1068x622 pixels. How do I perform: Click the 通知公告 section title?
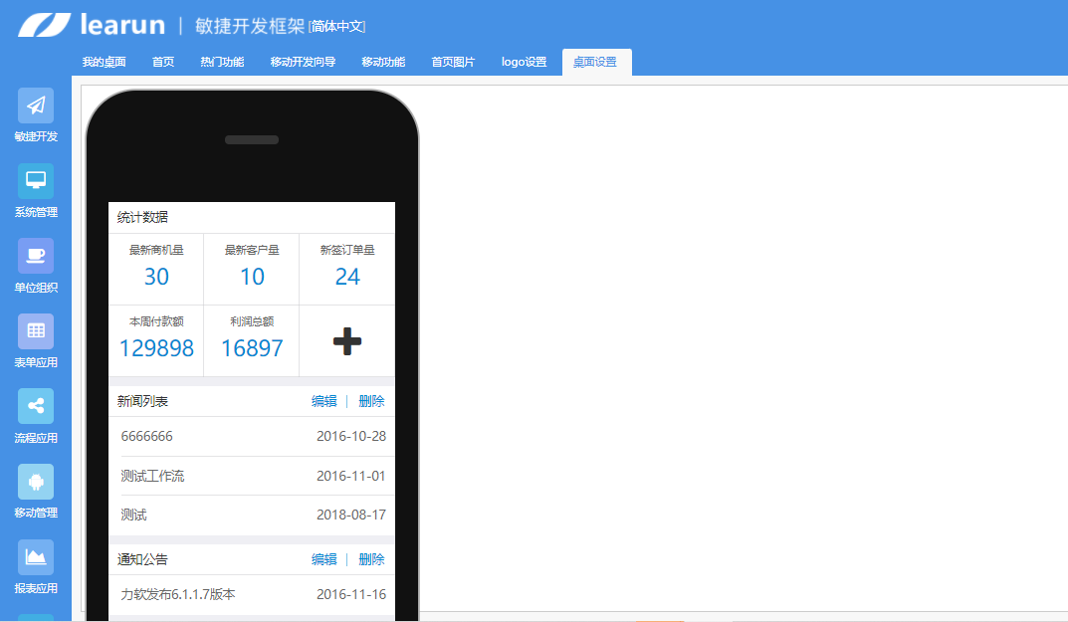click(x=142, y=559)
